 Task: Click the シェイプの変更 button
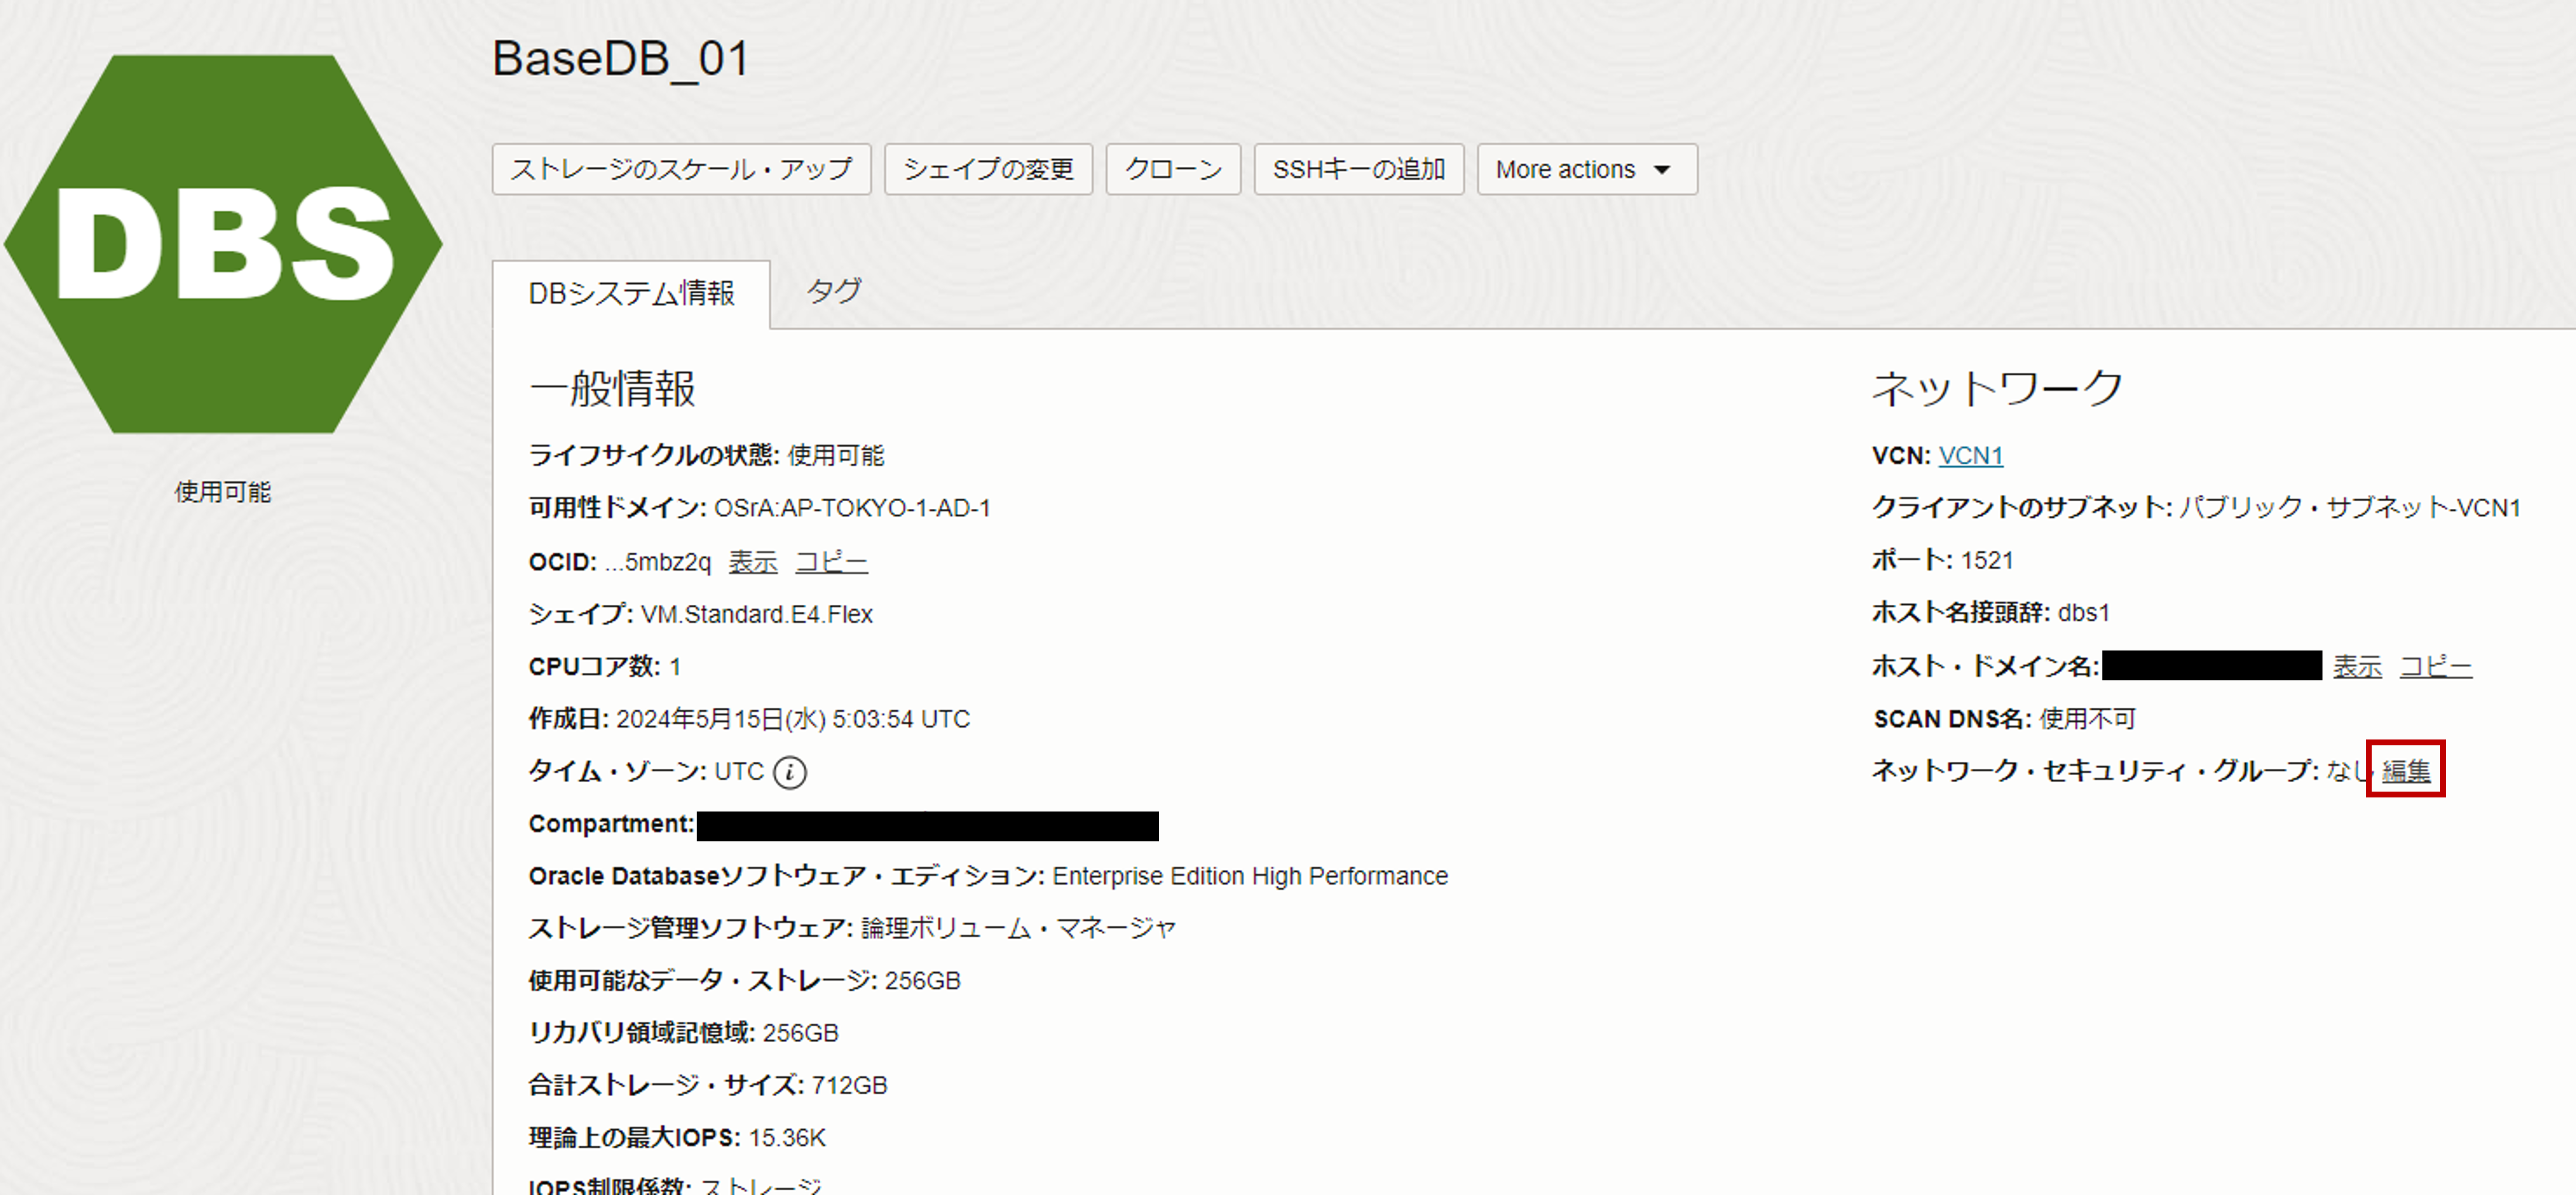click(988, 169)
